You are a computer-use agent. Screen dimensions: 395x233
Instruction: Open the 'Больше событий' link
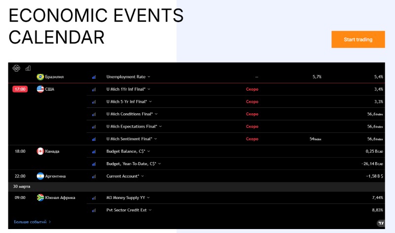tap(32, 222)
